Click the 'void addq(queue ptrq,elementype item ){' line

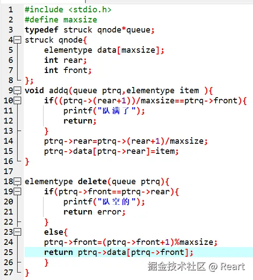118,91
